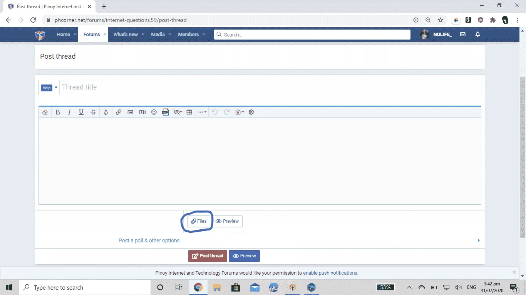Open the Chrome three-dot menu
The image size is (526, 295).
tap(518, 20)
